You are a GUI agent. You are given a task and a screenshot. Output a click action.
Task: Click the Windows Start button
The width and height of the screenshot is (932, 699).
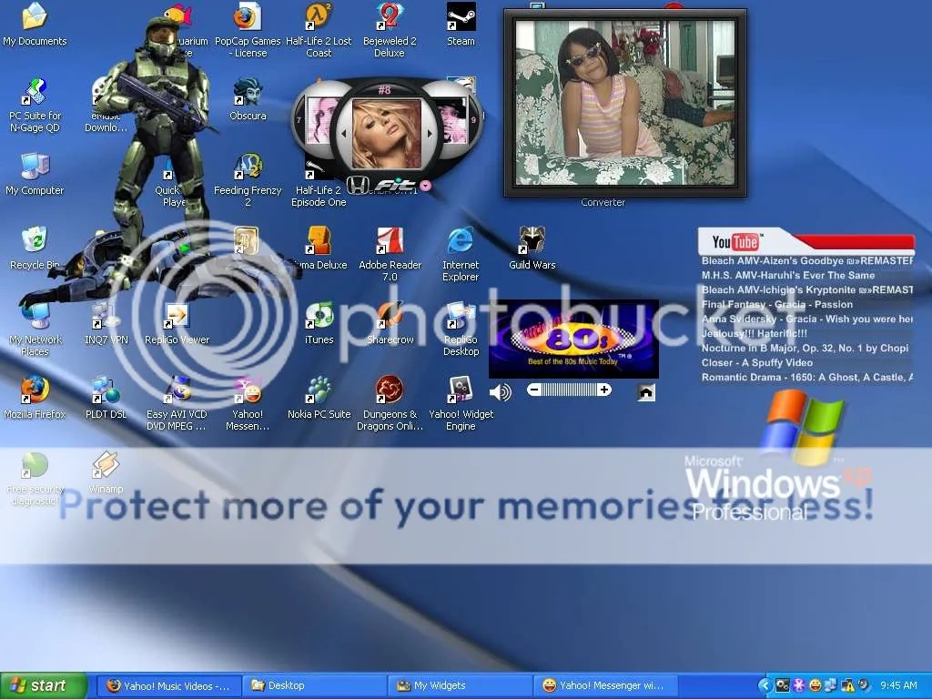click(44, 685)
